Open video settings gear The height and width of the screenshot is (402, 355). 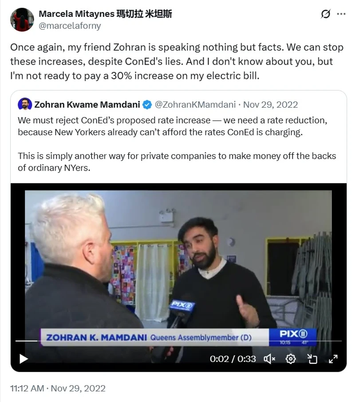click(x=291, y=359)
